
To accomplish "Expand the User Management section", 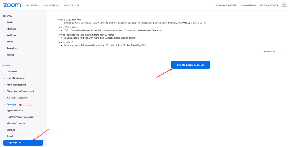I will click(16, 78).
